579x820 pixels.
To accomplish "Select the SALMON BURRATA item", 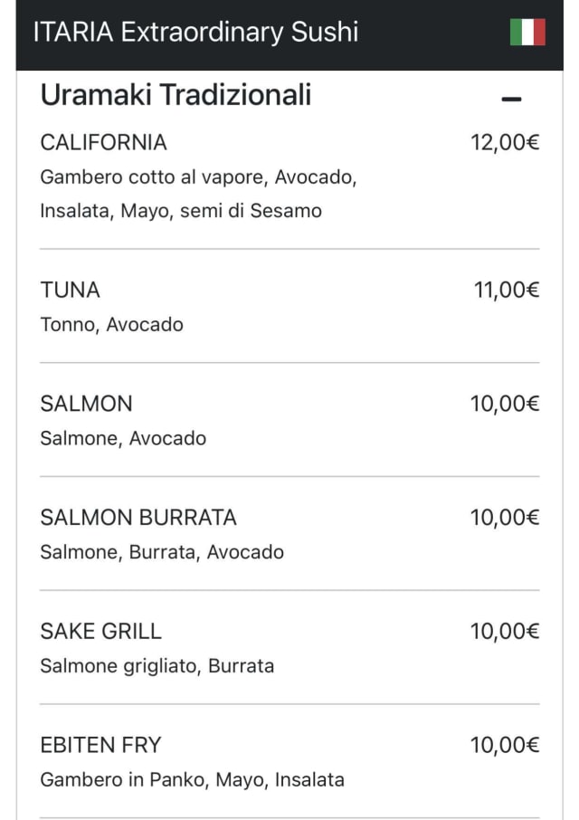I will coord(138,518).
